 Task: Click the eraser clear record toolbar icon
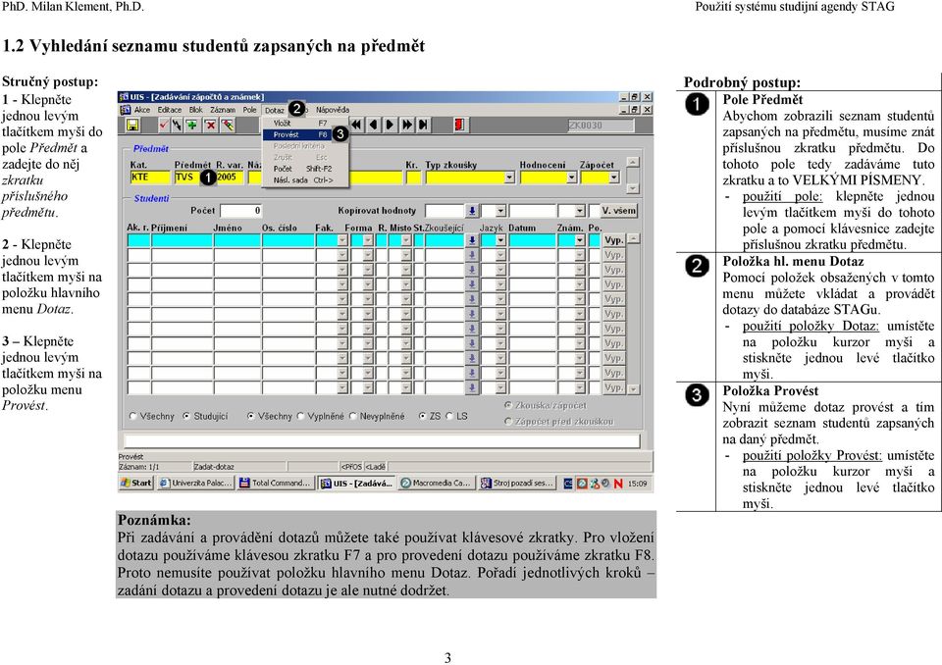coord(228,125)
